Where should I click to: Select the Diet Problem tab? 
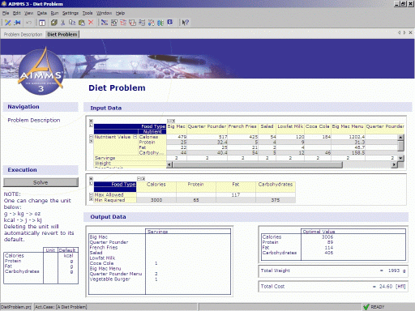coord(62,34)
